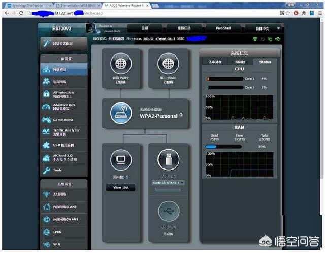
Task: Click the USB 3.0 flash drive icon
Action: [x=168, y=159]
